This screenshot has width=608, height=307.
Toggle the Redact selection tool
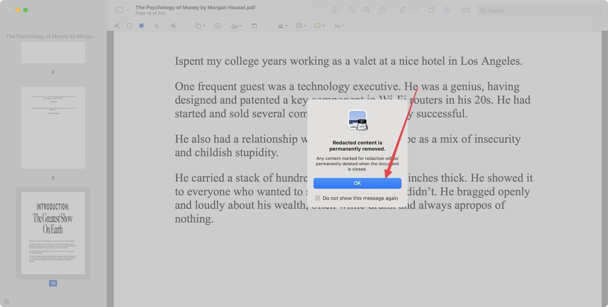point(141,26)
